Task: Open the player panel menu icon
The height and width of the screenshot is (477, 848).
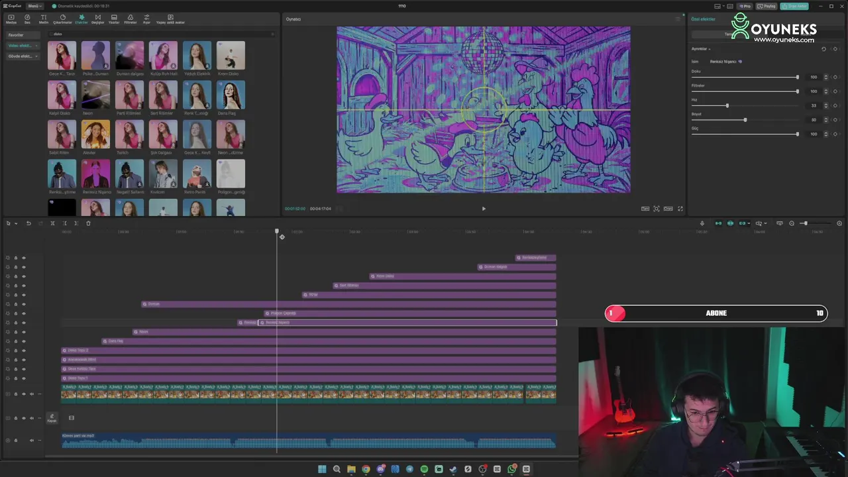Action: click(677, 19)
